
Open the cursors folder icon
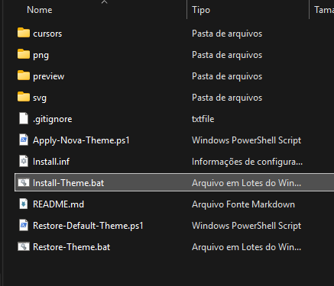[x=24, y=33]
